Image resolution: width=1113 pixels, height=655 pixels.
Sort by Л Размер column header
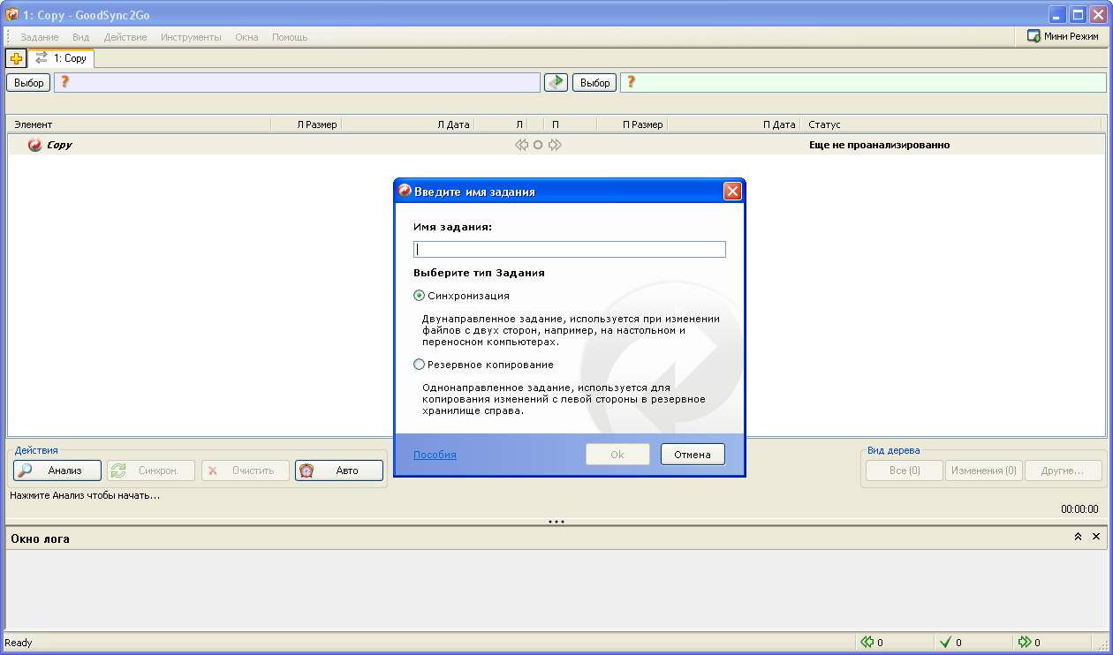306,124
